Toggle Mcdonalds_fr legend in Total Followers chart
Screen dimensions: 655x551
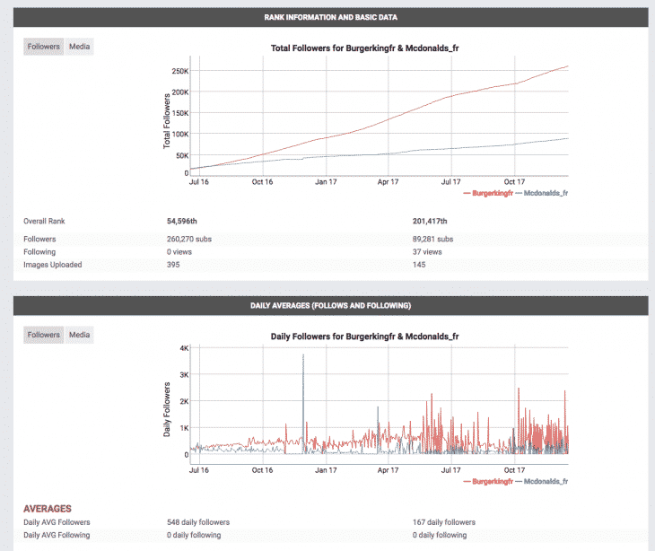tap(544, 192)
